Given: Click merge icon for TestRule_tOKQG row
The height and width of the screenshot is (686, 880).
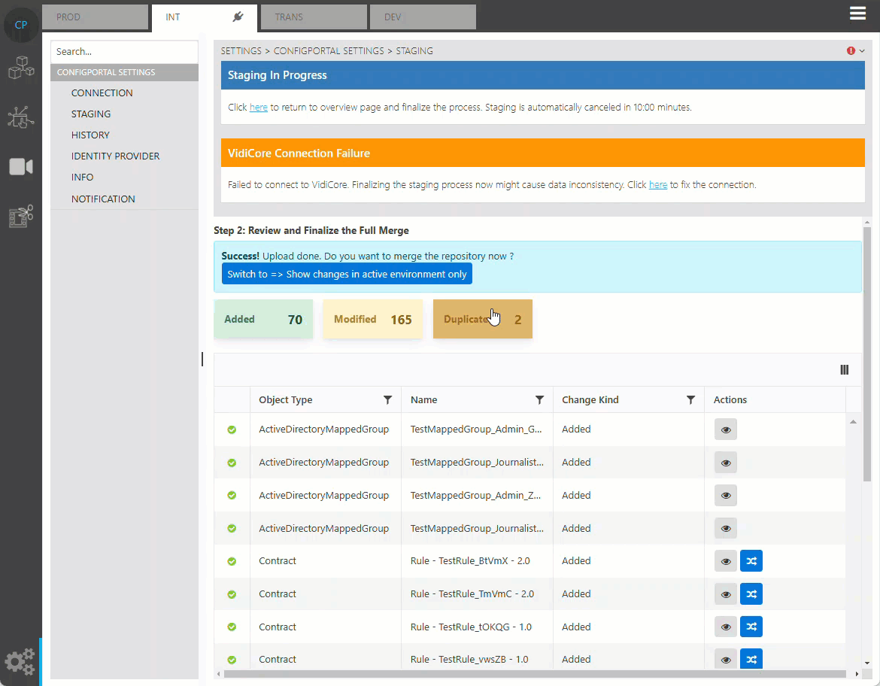Looking at the screenshot, I should [x=751, y=627].
